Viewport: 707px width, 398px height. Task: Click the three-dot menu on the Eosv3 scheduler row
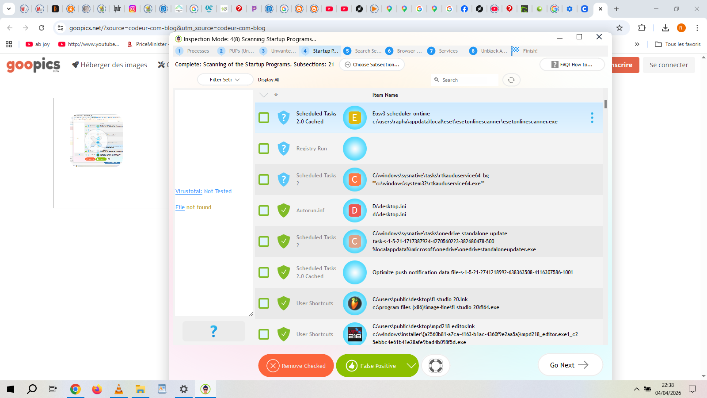pyautogui.click(x=592, y=118)
